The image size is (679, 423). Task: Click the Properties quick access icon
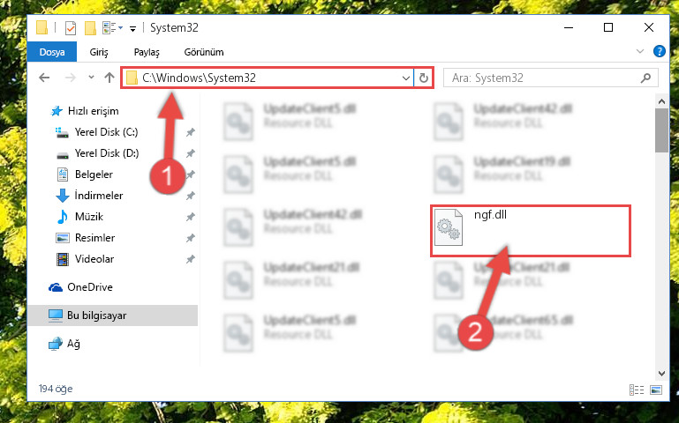[71, 28]
